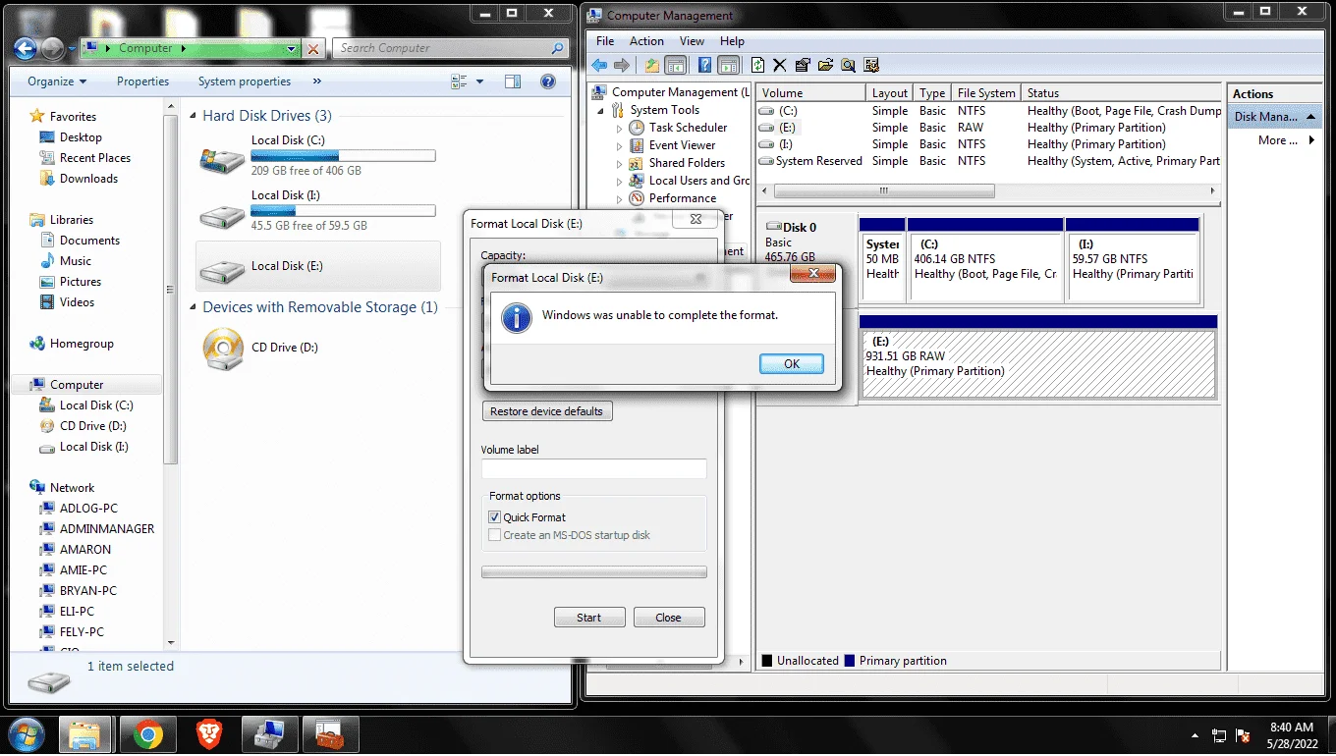Click blue Back arrow in Computer Management toolbar
The height and width of the screenshot is (756, 1336).
(x=599, y=66)
